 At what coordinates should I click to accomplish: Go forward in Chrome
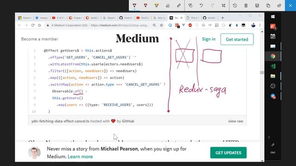tap(26, 25)
